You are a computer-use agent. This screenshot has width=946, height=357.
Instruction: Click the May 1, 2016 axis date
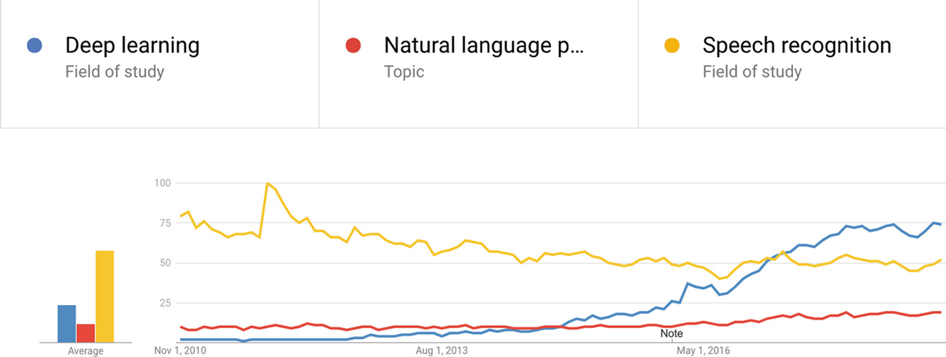[x=704, y=351]
